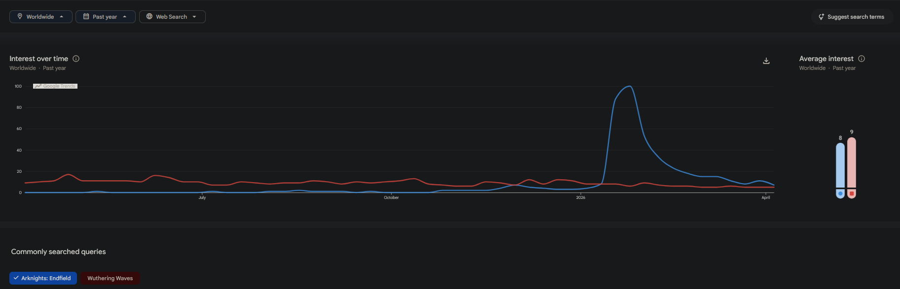The width and height of the screenshot is (900, 289).
Task: Click the Suggest search terms button
Action: pos(852,17)
